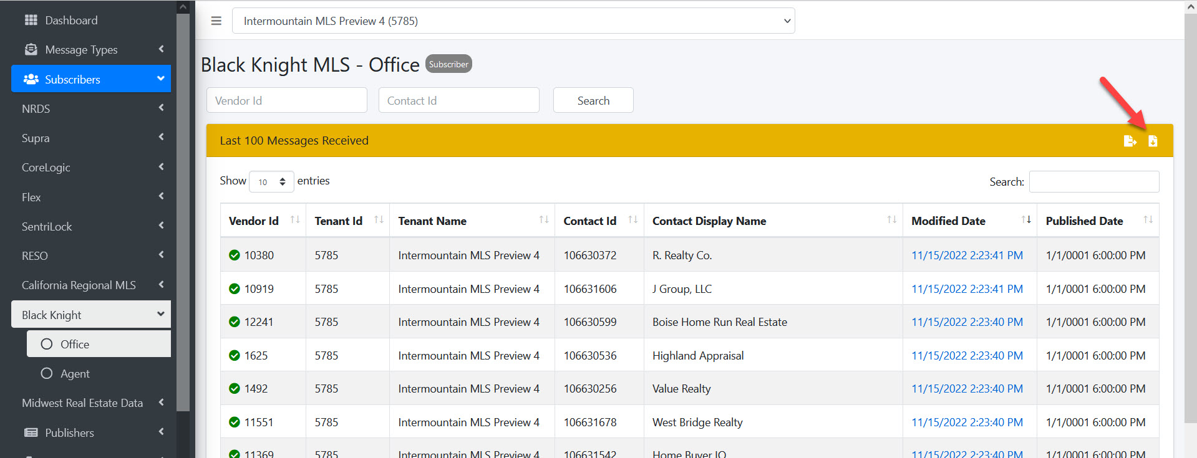Click green check icon for vendor 10380
Image resolution: width=1197 pixels, height=458 pixels.
pyautogui.click(x=235, y=255)
